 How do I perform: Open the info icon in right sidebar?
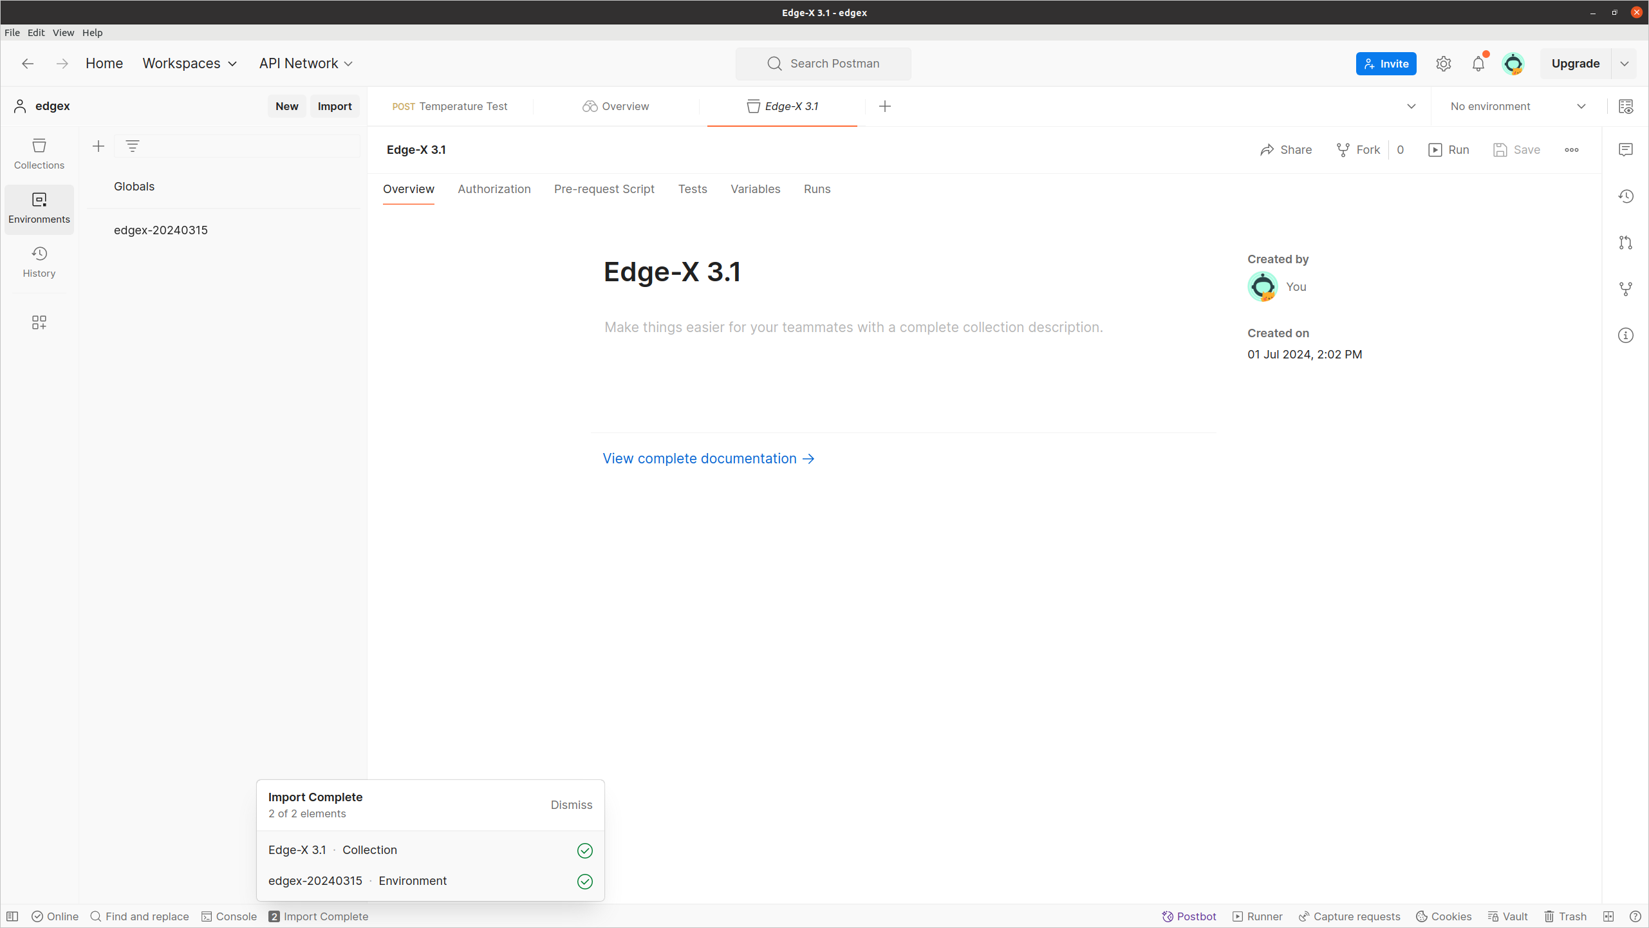coord(1625,335)
